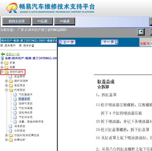152x151 pixels.
Task: Collapse the 发动机结构 tree node
Action: click(2, 72)
